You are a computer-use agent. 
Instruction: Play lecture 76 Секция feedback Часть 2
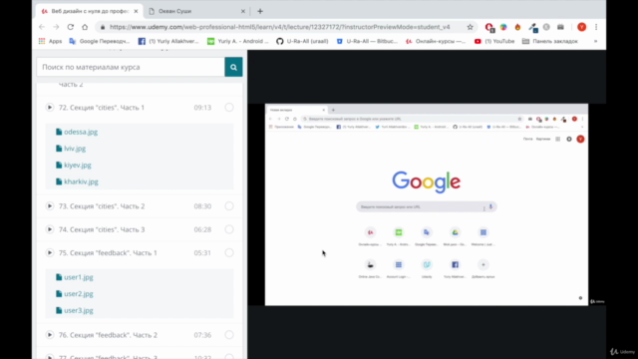pyautogui.click(x=50, y=335)
